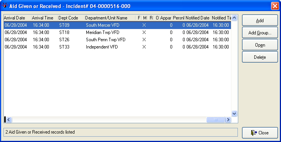Click the F column header
Viewport: 281px width, 142px height.
[x=139, y=18]
